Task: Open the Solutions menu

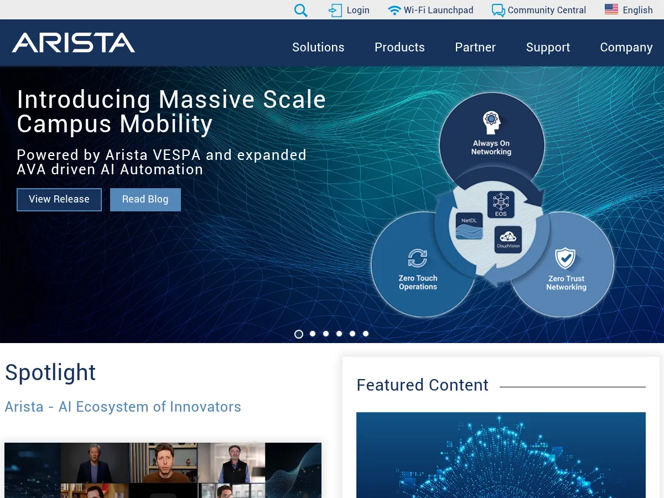Action: point(318,47)
